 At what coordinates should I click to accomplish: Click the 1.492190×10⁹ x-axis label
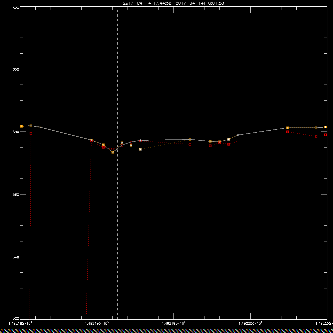[x=97, y=323]
